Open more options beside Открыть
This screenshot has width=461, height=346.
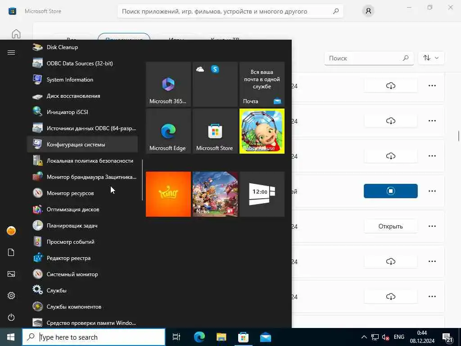click(432, 226)
